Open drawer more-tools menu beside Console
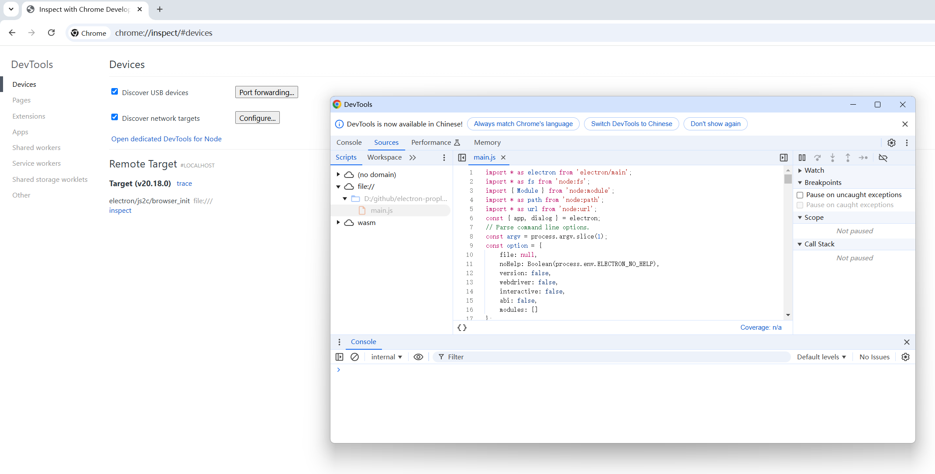The width and height of the screenshot is (935, 474). pyautogui.click(x=339, y=342)
